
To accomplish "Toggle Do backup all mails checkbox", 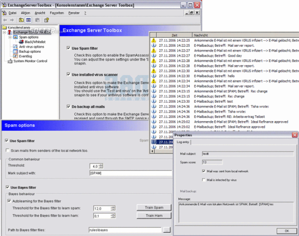I will (68, 106).
